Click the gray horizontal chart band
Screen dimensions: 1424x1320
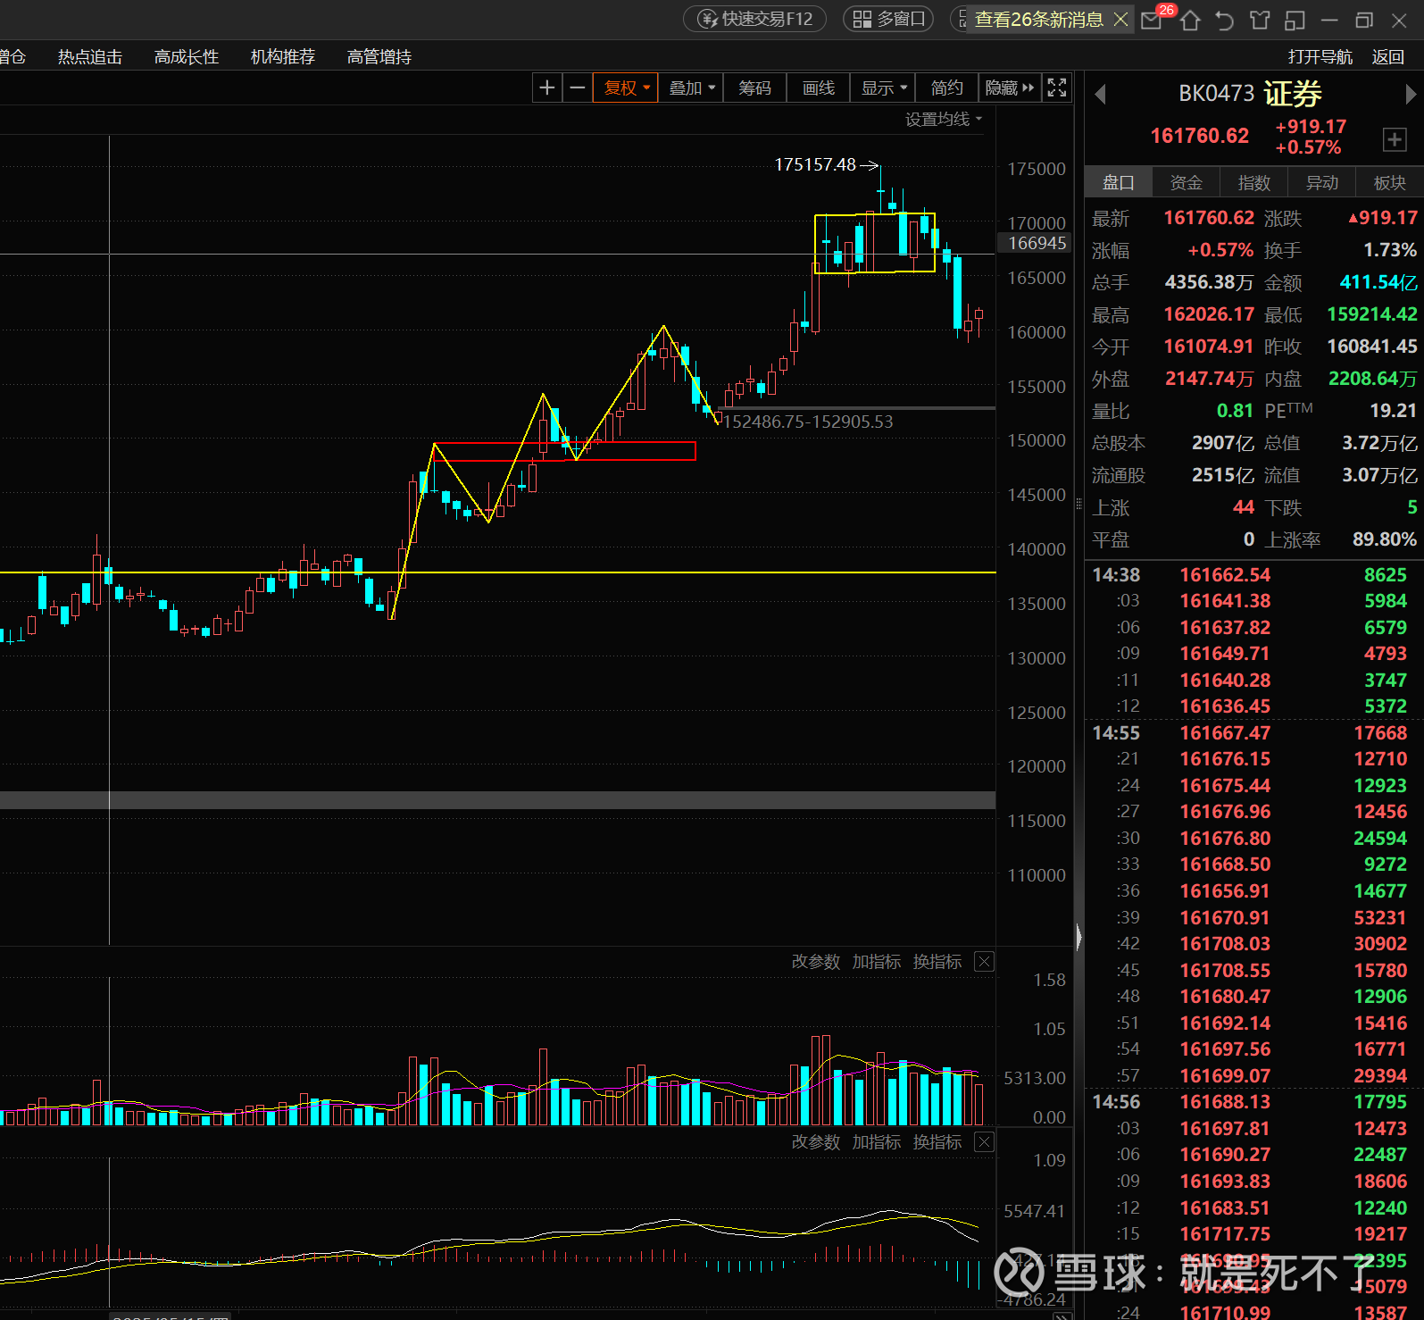click(x=497, y=800)
